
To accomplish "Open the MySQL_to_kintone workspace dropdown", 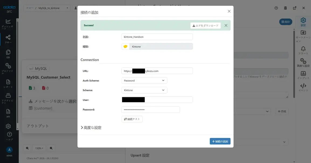I will coord(53,8).
